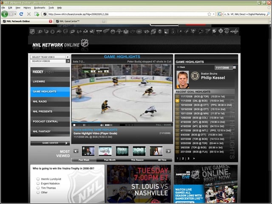This screenshot has width=272, height=204.
Task: Open the NHL Radio section
Action: [50, 102]
